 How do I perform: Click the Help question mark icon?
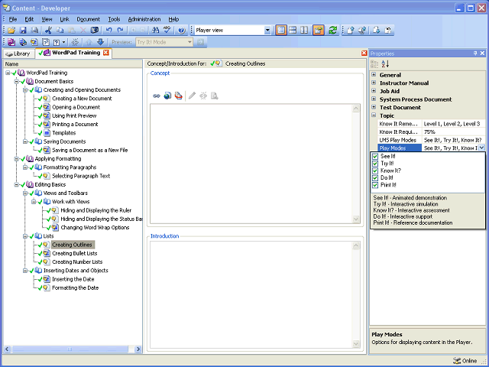pyautogui.click(x=182, y=30)
